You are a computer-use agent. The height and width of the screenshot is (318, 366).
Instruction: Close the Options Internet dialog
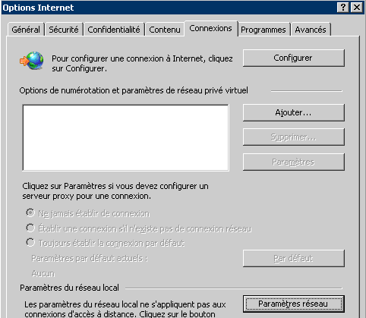click(357, 8)
